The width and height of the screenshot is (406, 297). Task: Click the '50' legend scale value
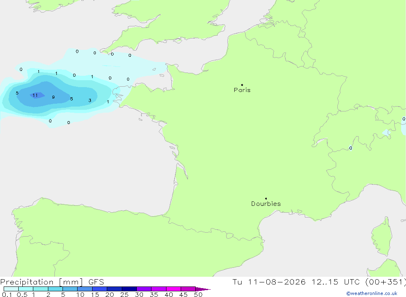tap(198, 295)
